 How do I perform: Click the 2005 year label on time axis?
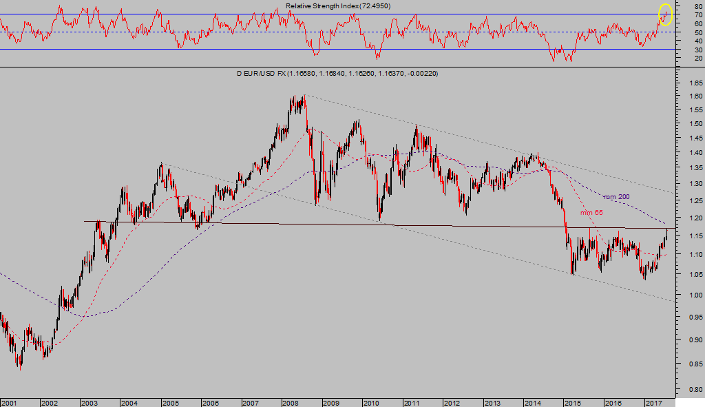(170, 401)
